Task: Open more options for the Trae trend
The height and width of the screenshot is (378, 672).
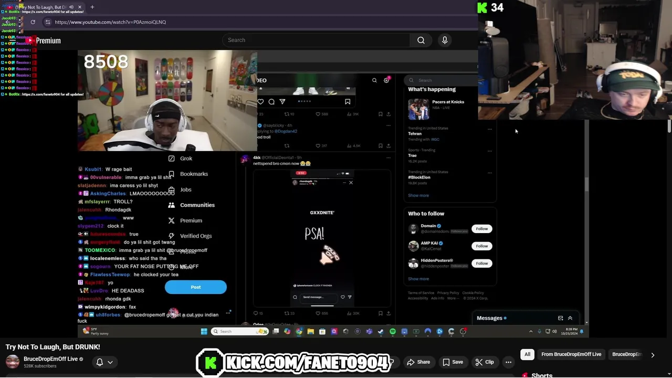Action: pyautogui.click(x=489, y=151)
